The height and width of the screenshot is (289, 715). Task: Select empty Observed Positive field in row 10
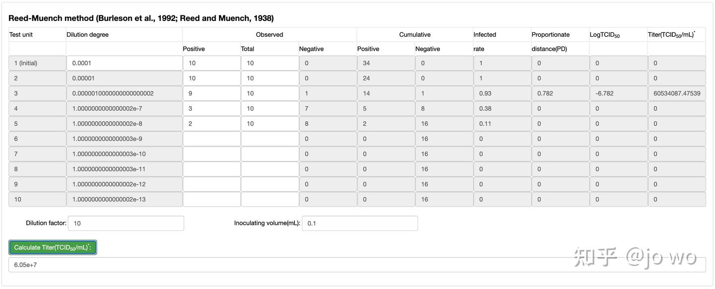point(212,200)
